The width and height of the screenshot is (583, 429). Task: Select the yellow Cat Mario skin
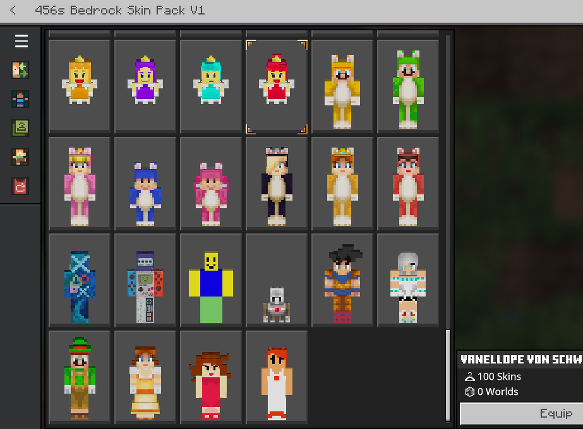click(342, 87)
